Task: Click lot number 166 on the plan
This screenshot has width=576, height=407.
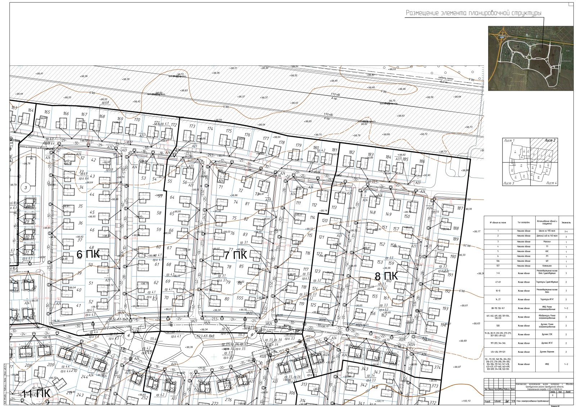Action: (66, 114)
